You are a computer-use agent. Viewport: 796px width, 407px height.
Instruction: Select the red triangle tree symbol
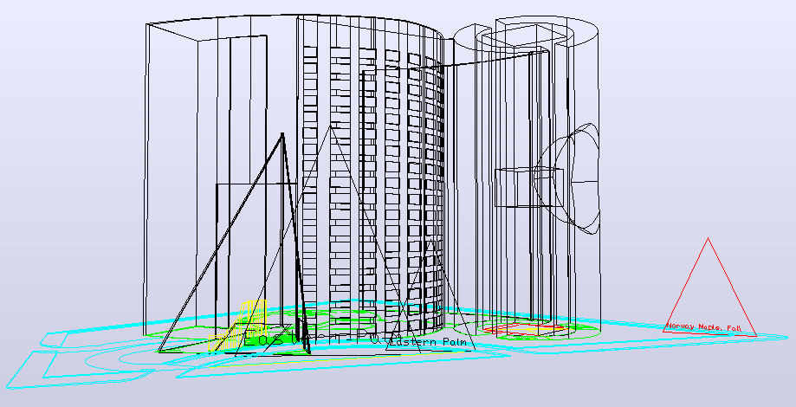[709, 287]
